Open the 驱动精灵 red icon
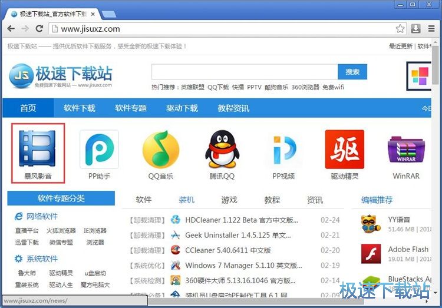This screenshot has width=442, height=308. pyautogui.click(x=345, y=149)
